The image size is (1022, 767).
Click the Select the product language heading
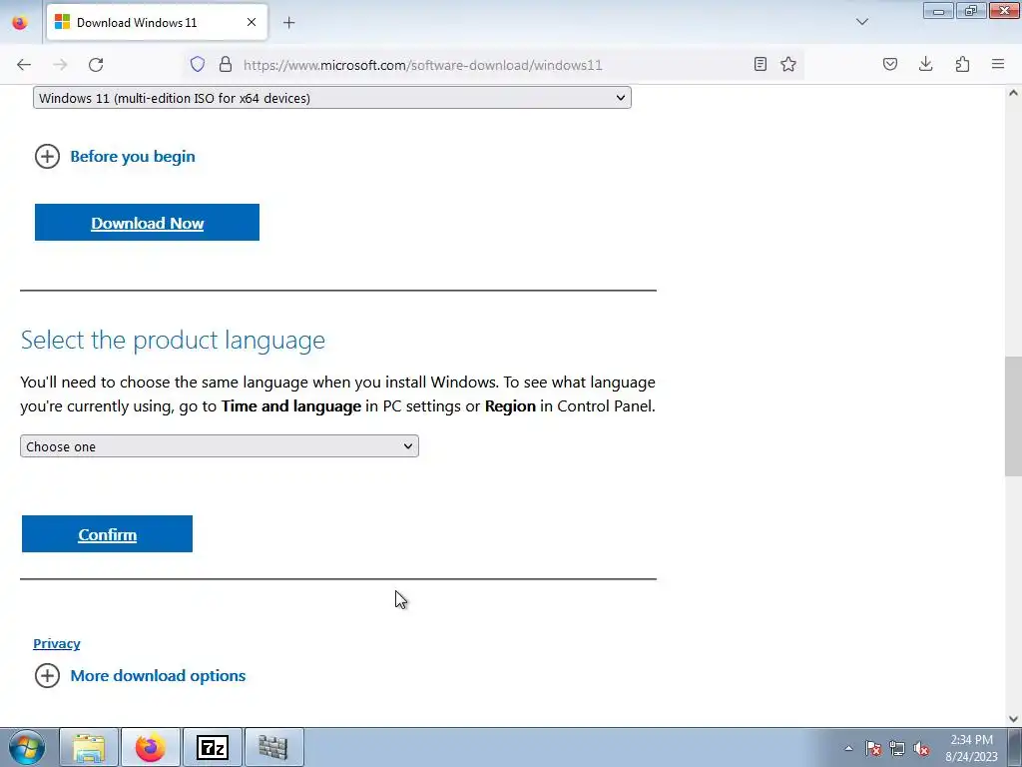[x=173, y=340]
